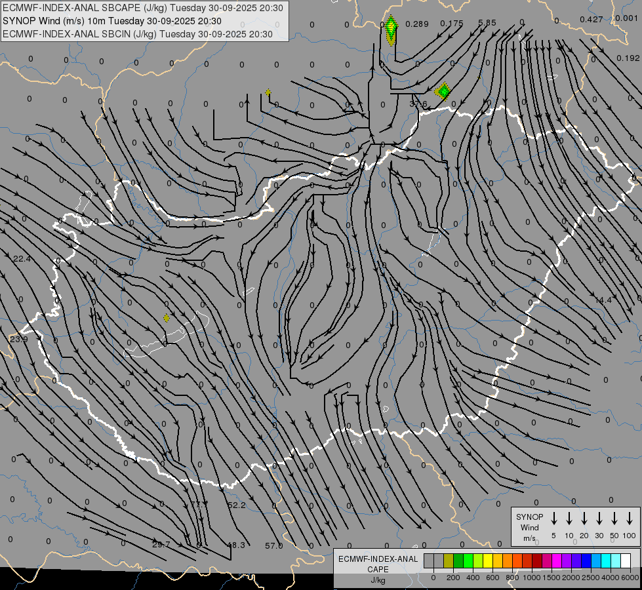Click the SYNOP Wind m/s legend label
642x590 pixels.
point(529,527)
